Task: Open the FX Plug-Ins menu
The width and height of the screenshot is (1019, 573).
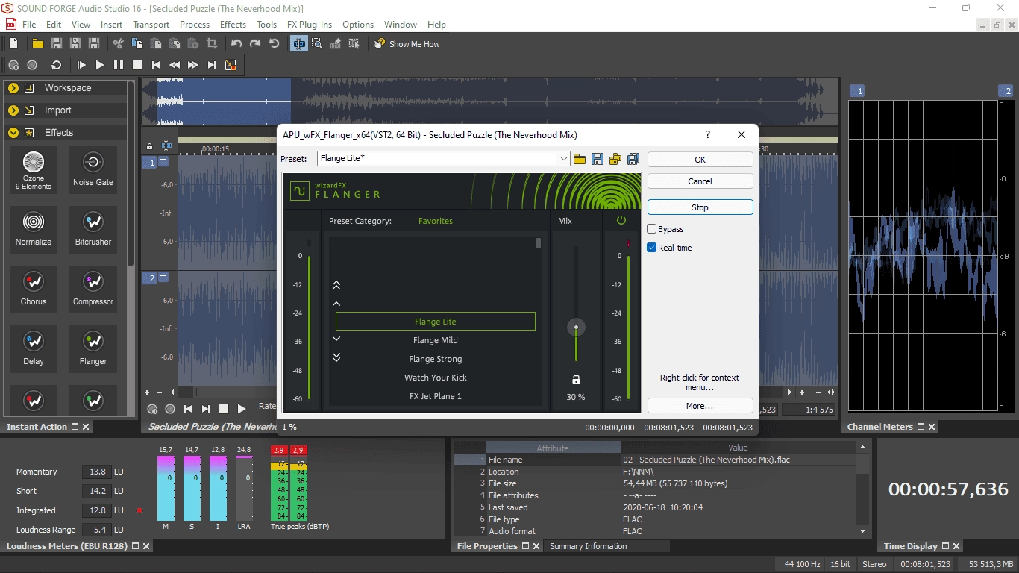Action: (x=310, y=25)
